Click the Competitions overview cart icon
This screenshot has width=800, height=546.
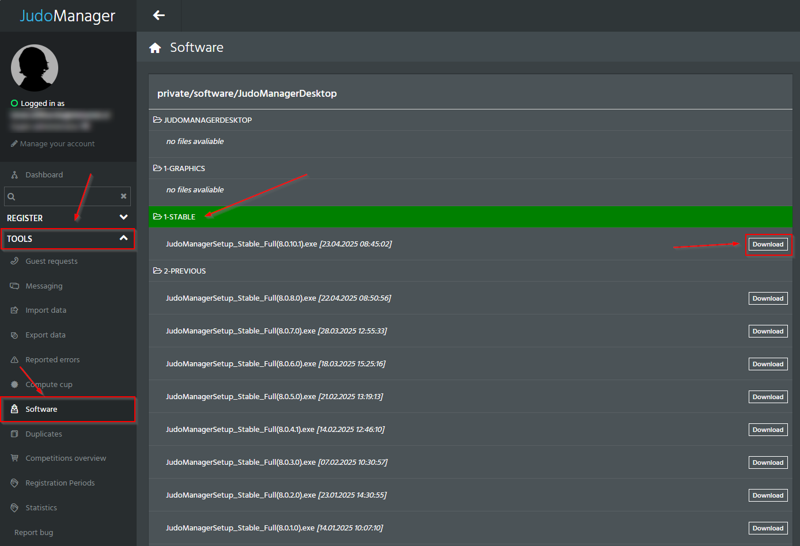(x=14, y=458)
